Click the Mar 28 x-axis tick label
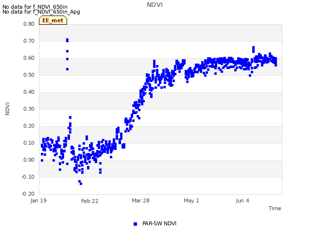 pyautogui.click(x=140, y=200)
